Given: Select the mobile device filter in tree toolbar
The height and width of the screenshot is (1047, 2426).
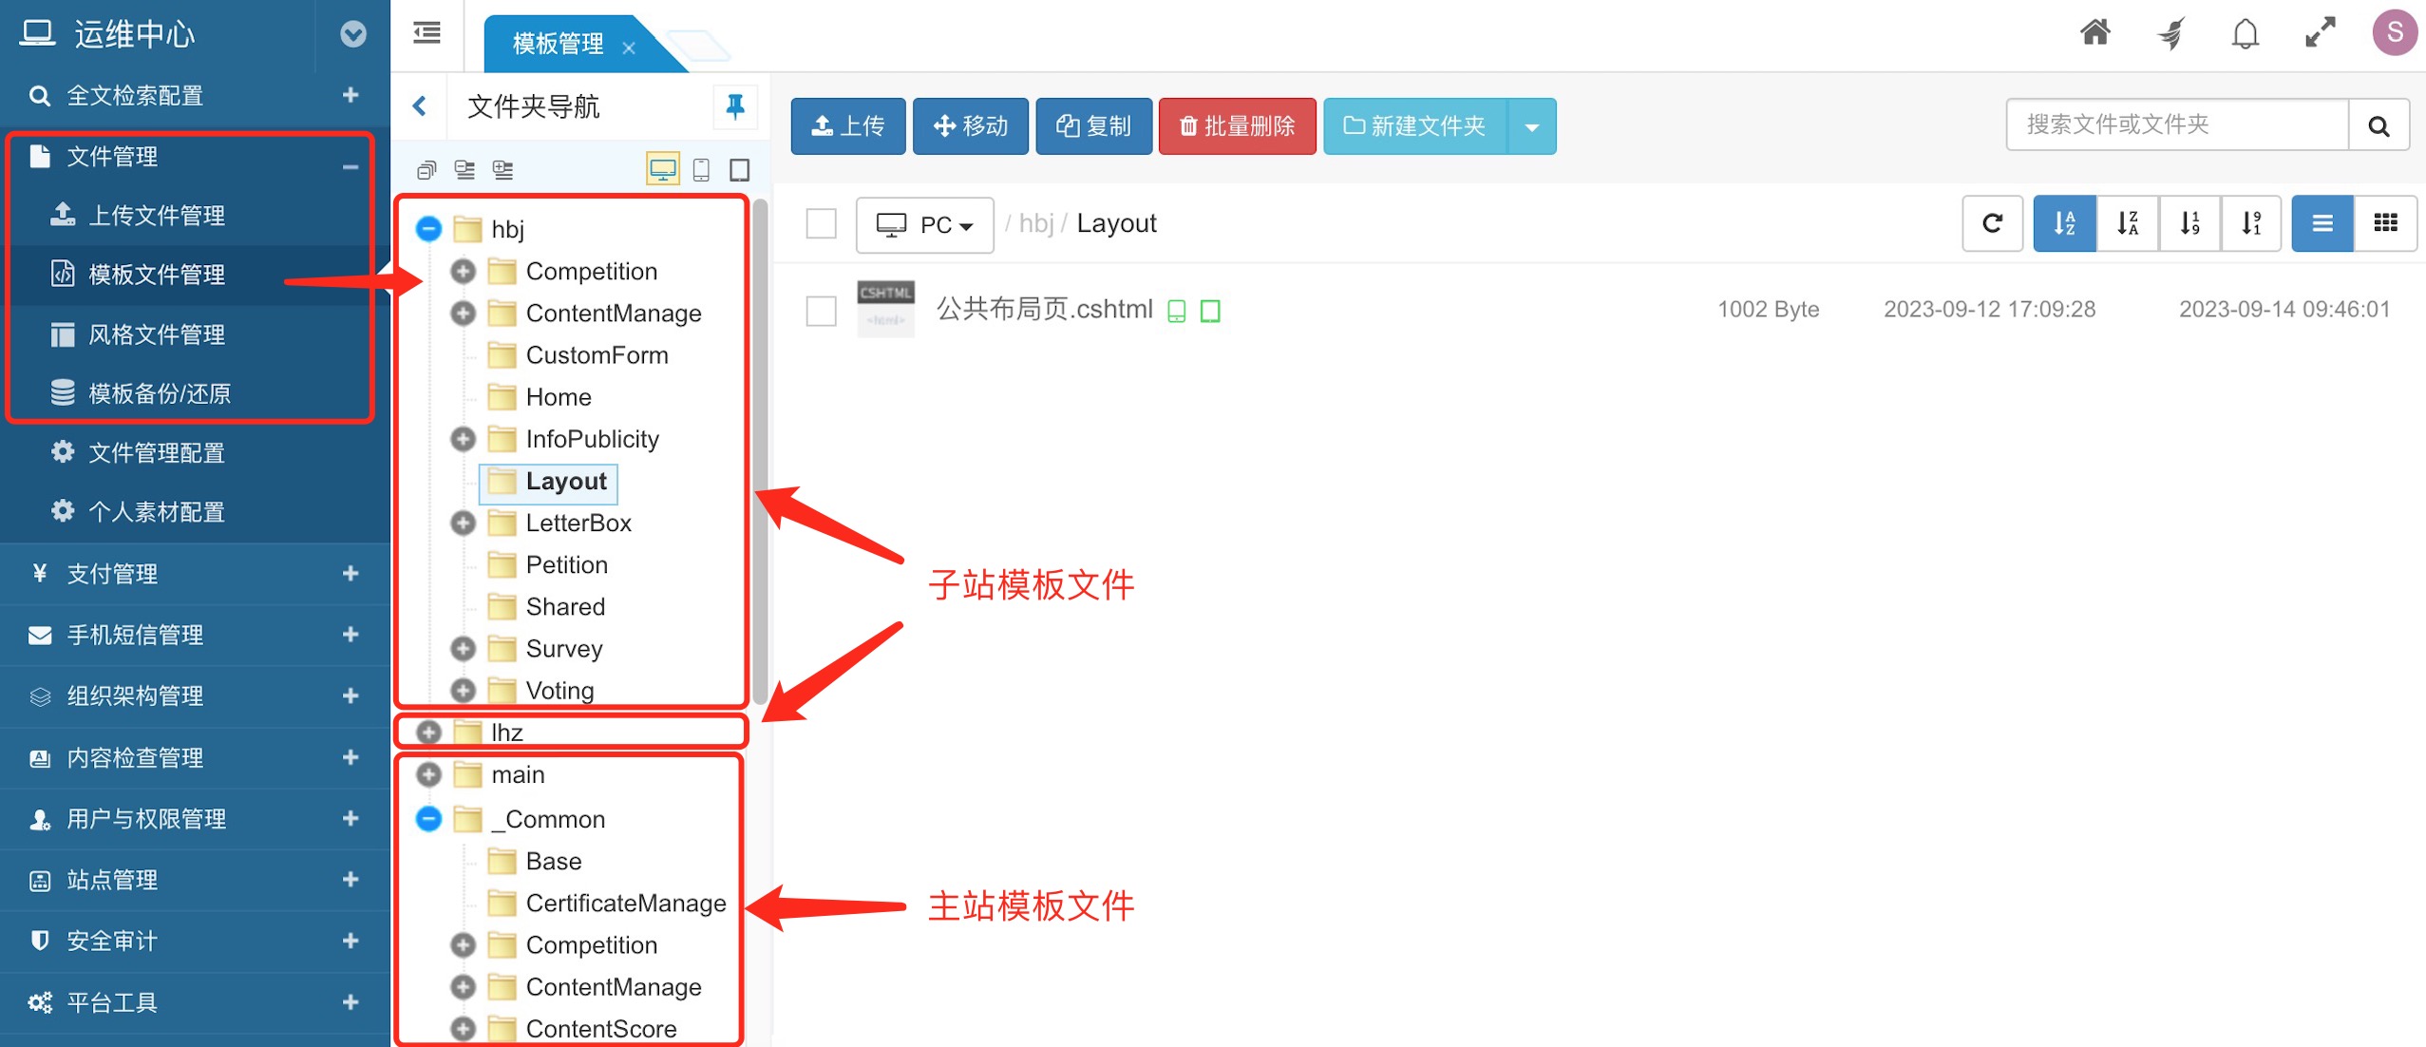Looking at the screenshot, I should (x=702, y=168).
